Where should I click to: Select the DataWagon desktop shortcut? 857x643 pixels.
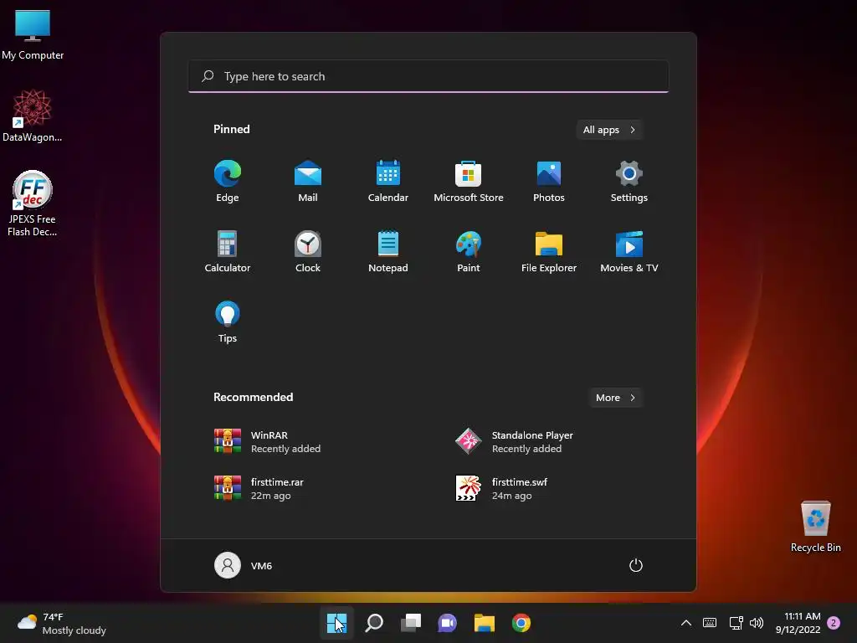click(x=33, y=116)
